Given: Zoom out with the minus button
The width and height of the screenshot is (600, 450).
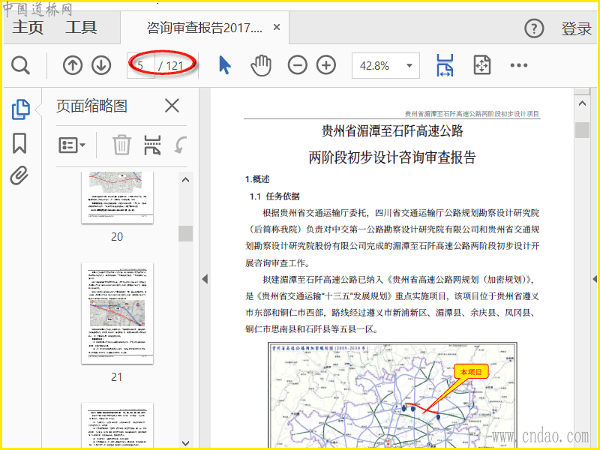Looking at the screenshot, I should pyautogui.click(x=298, y=66).
